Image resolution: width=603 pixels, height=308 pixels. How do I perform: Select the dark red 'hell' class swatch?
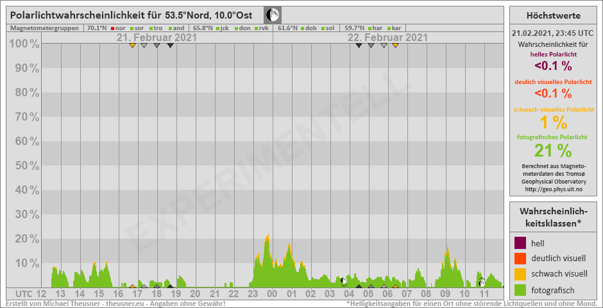(x=520, y=244)
